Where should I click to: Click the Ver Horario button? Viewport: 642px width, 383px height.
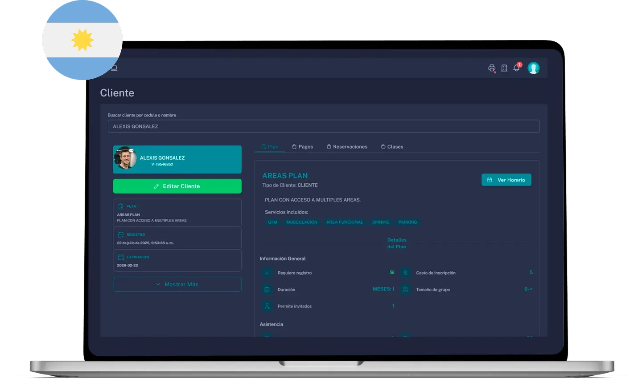(x=506, y=180)
